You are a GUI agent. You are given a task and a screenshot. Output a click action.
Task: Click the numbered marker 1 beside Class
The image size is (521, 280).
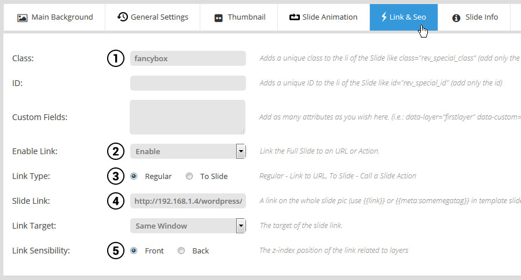click(x=116, y=58)
